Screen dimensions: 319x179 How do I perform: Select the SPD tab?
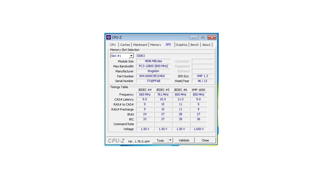coord(168,45)
